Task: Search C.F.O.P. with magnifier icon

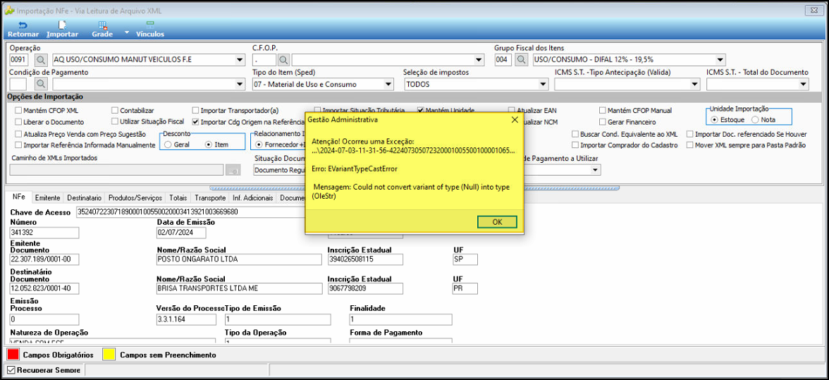Action: (x=284, y=60)
